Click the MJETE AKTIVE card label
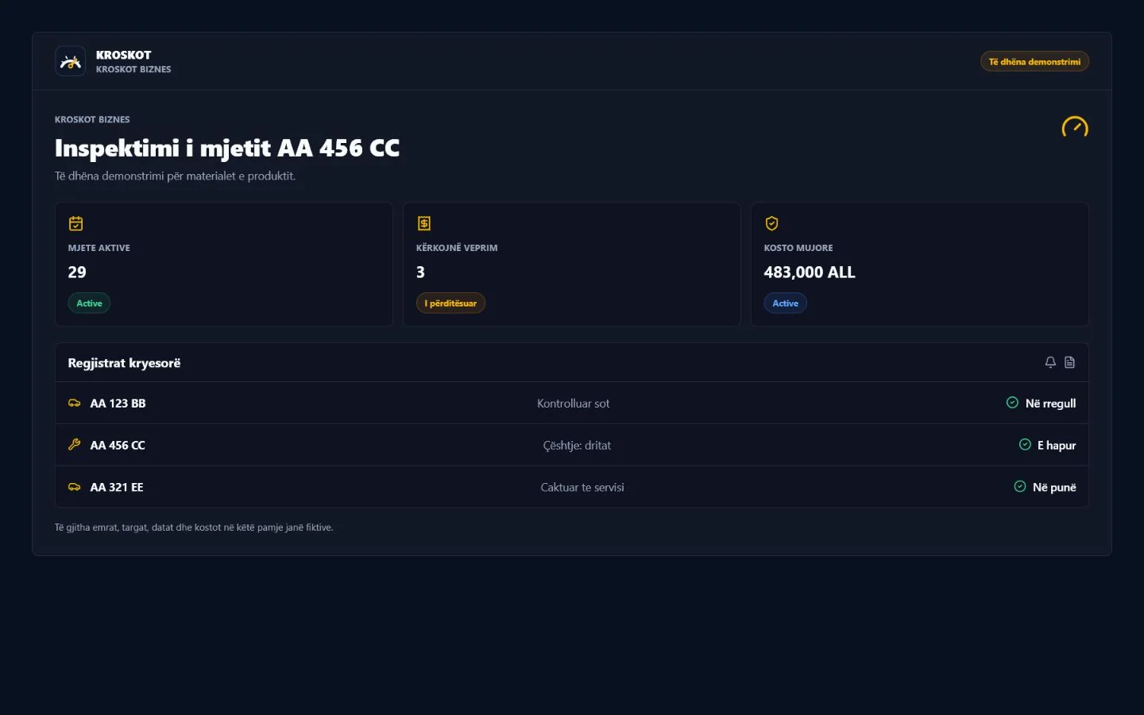Viewport: 1144px width, 715px height. point(99,248)
